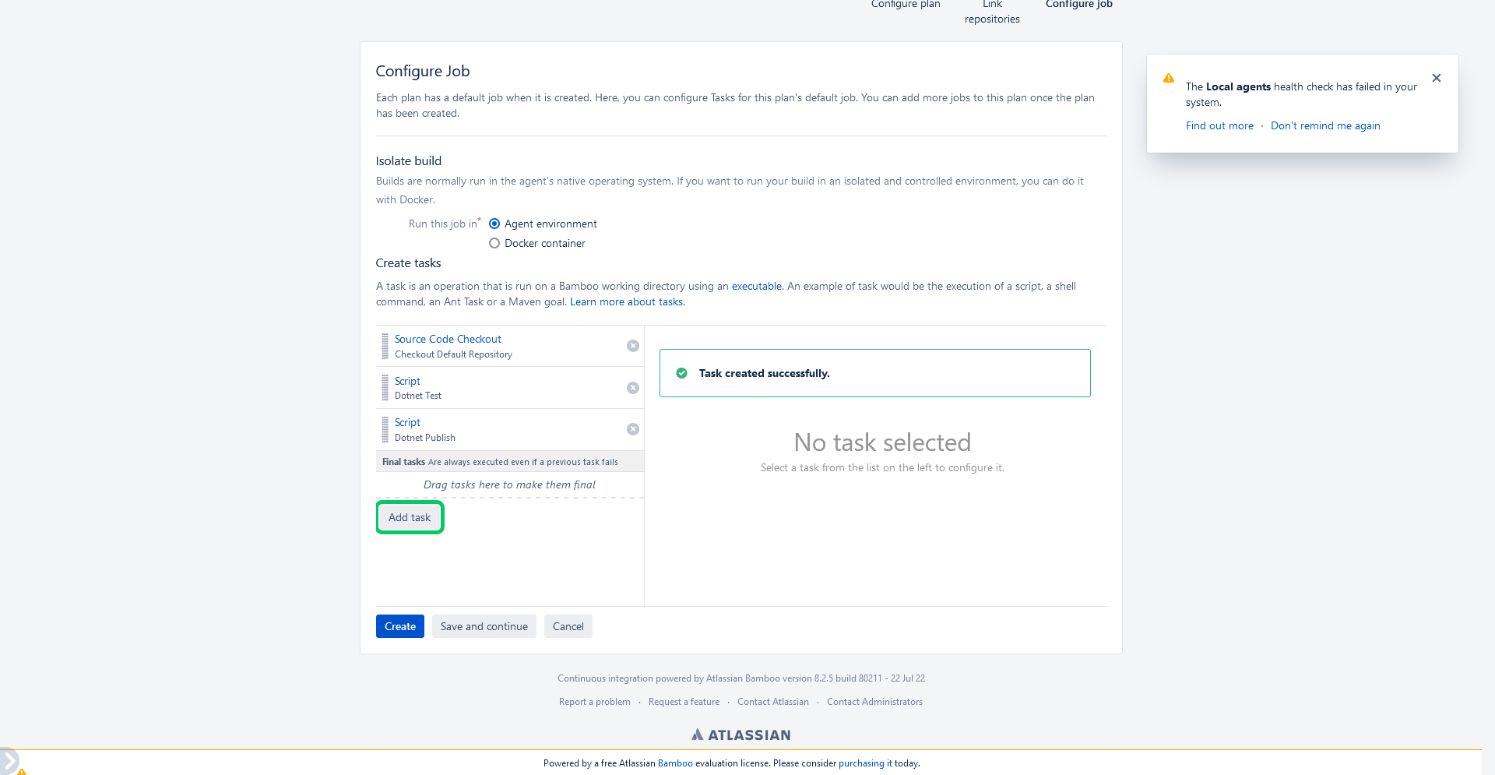Grab the Source Code Checkout drag handle
The height and width of the screenshot is (775, 1495).
pyautogui.click(x=385, y=346)
